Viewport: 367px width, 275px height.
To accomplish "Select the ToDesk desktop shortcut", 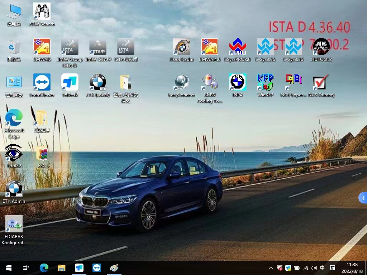I will (70, 86).
